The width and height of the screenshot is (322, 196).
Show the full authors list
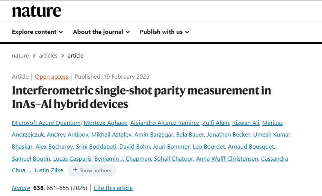point(92,170)
